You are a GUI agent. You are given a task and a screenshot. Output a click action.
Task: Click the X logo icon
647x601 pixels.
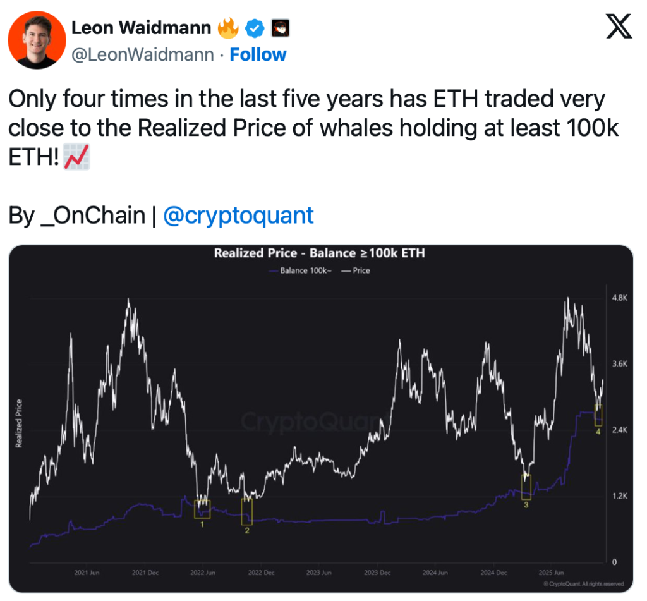point(619,28)
